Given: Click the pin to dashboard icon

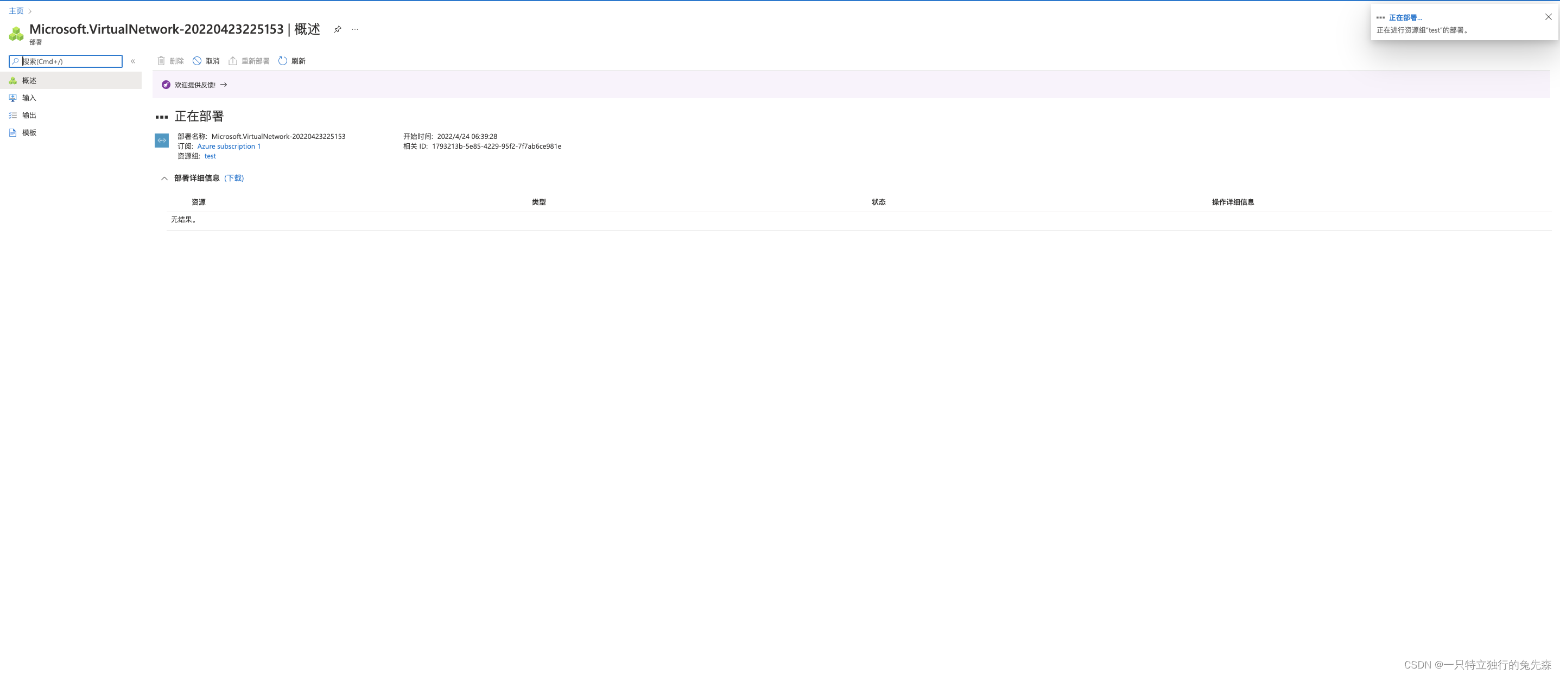Looking at the screenshot, I should pos(337,29).
